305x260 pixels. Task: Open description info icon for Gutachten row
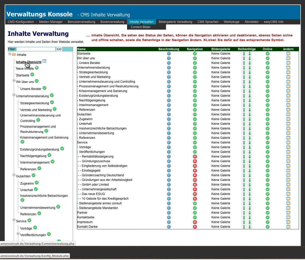169,114
